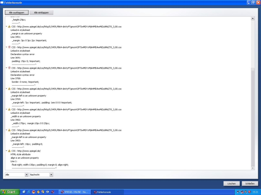Click the orange lightning bolt quick launch icon
Image resolution: width=261 pixels, height=195 pixels.
[38, 192]
